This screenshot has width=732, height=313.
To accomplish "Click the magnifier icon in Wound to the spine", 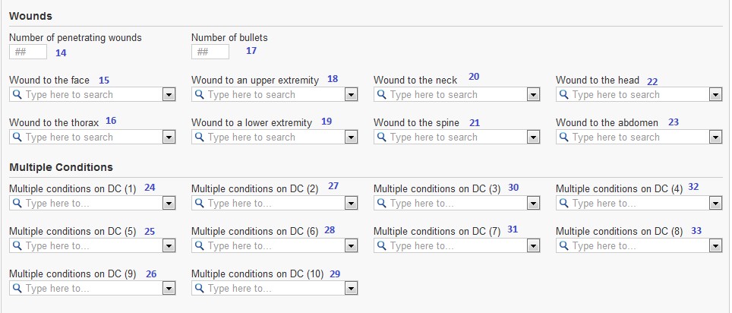I will point(382,138).
